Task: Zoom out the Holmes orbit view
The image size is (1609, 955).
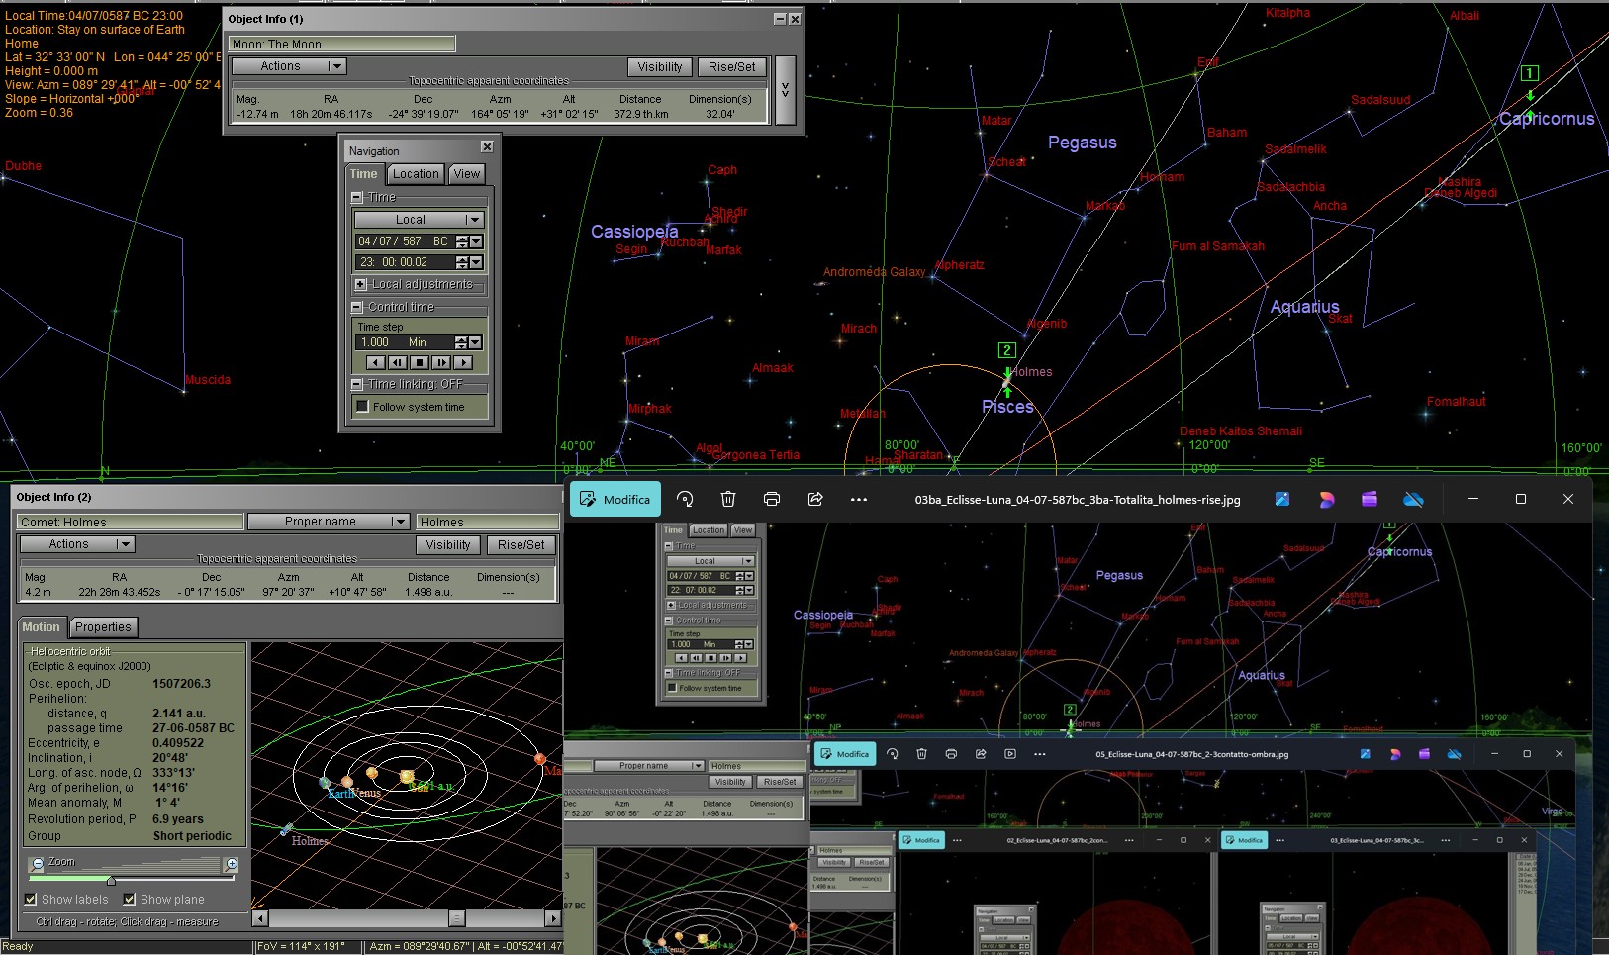Action: point(38,864)
